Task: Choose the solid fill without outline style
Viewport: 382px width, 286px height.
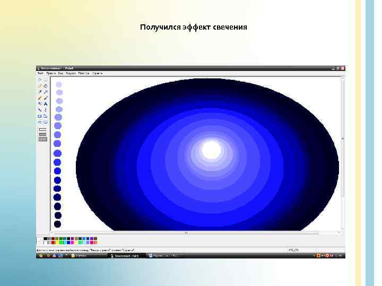Action: tap(42, 139)
